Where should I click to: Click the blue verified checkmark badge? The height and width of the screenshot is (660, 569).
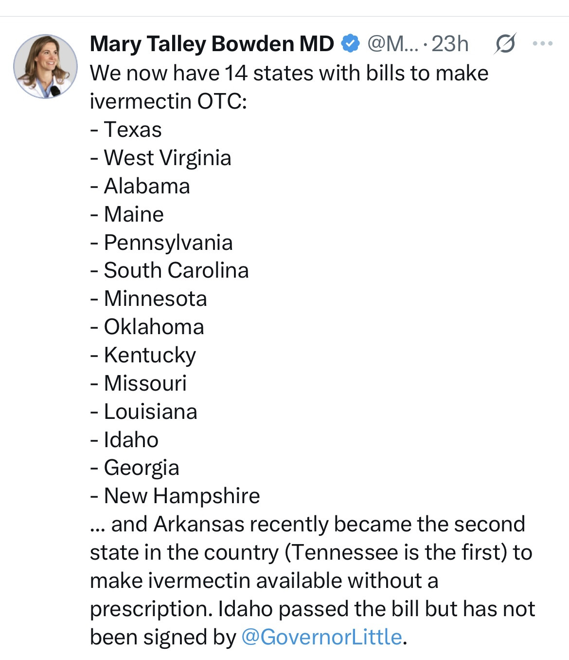pyautogui.click(x=350, y=43)
